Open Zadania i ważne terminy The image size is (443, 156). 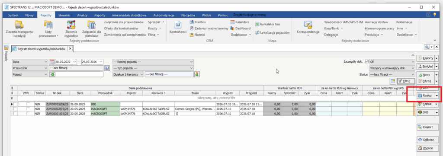tap(209, 28)
